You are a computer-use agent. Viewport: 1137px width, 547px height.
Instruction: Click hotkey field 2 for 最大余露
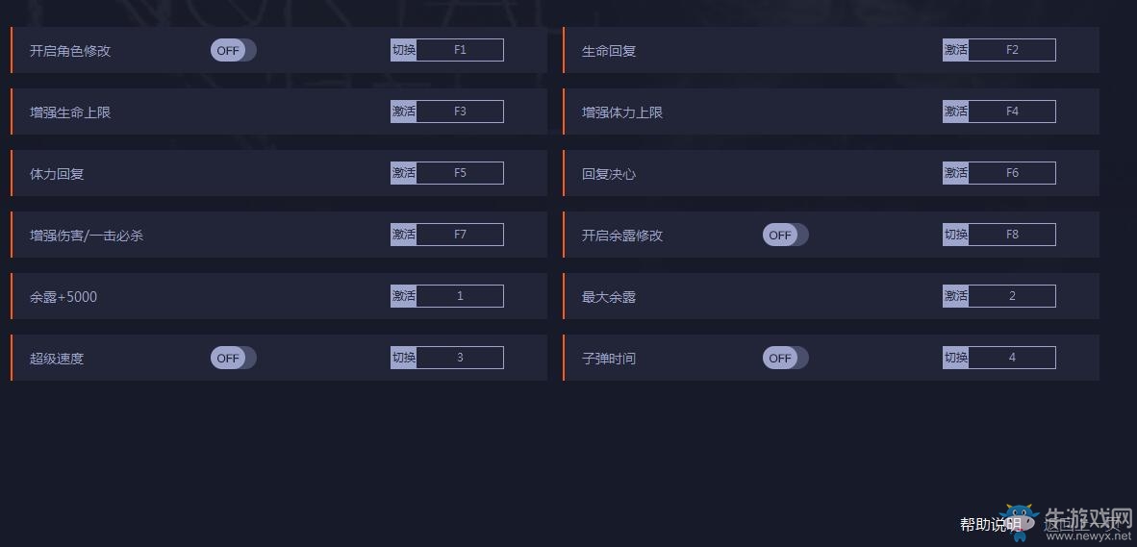pyautogui.click(x=1012, y=296)
